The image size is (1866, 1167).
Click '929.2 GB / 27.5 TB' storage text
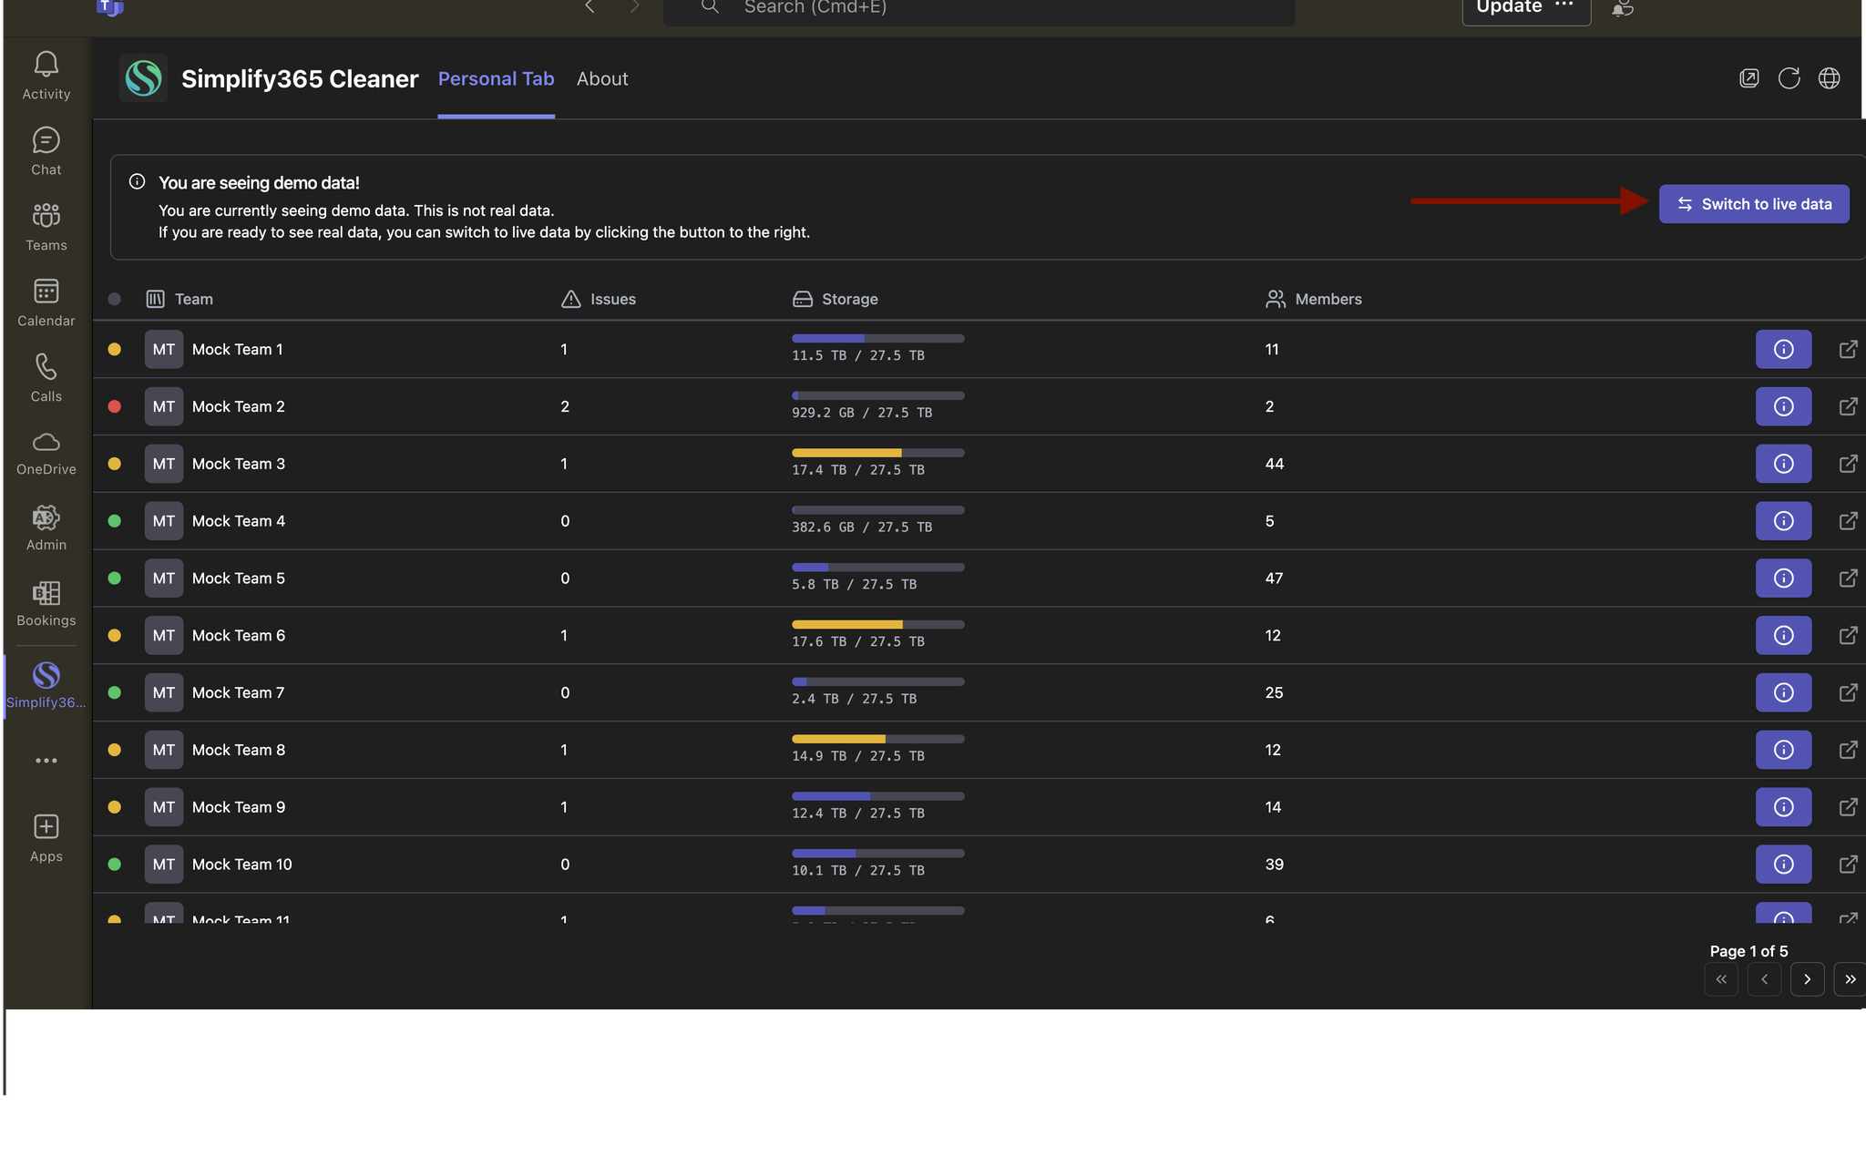pos(862,413)
